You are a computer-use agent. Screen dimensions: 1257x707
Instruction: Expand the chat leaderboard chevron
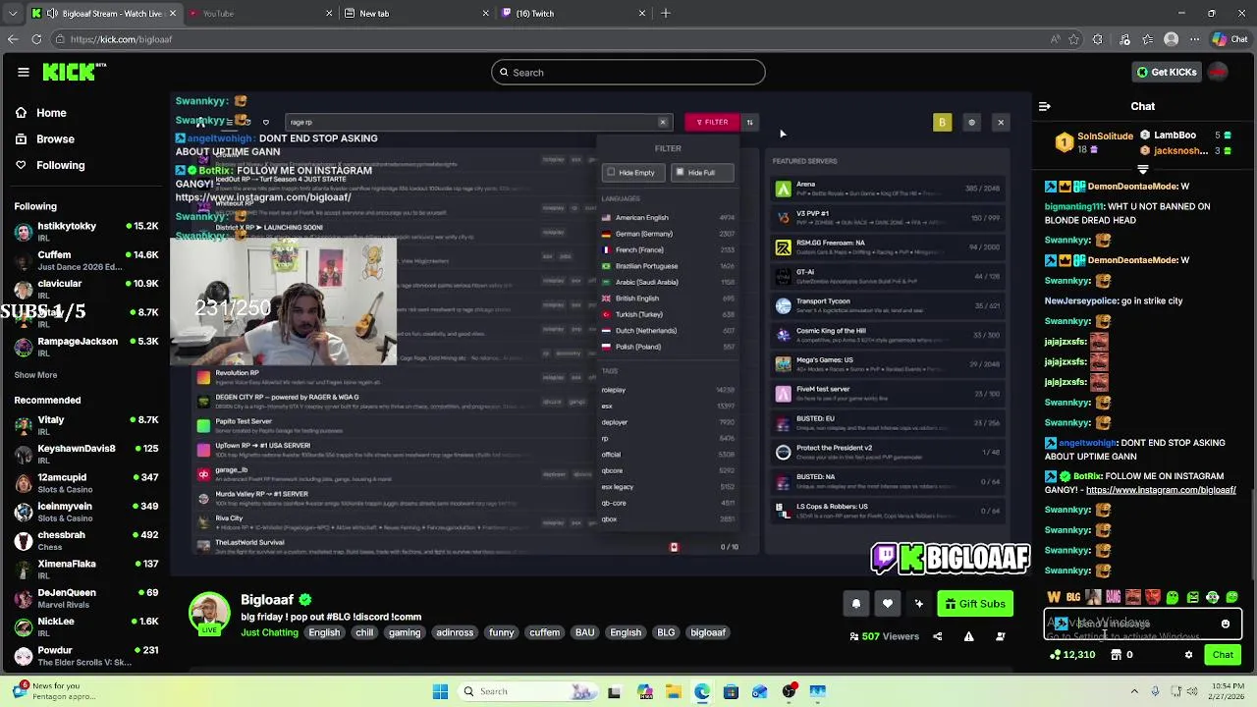click(x=1142, y=169)
